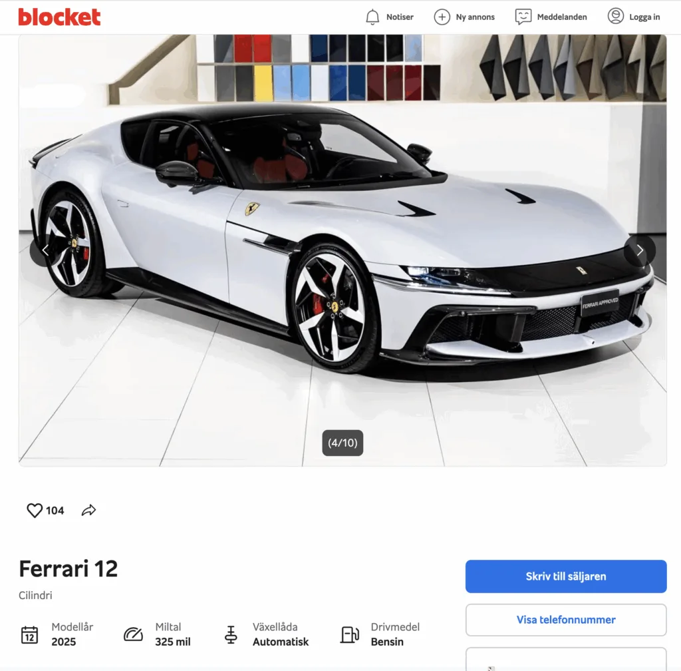Click the Växellåda gearbox icon
This screenshot has width=681, height=671.
(x=231, y=634)
